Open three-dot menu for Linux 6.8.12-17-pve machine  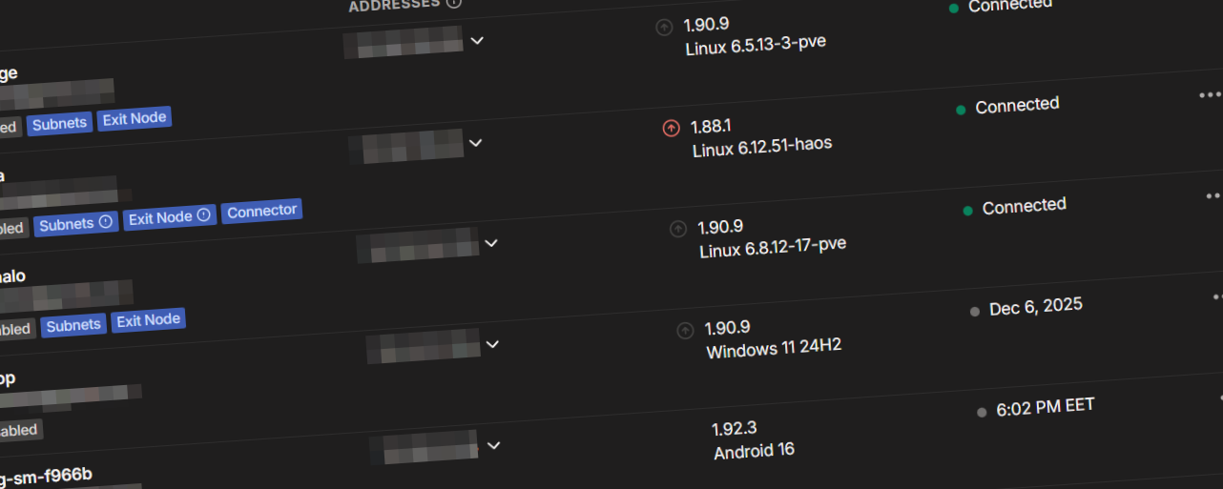(1213, 195)
